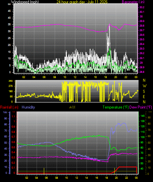Click the '180' wind direction scale value
Image resolution: width=153 pixels, height=182 pixels.
[x=11, y=91]
